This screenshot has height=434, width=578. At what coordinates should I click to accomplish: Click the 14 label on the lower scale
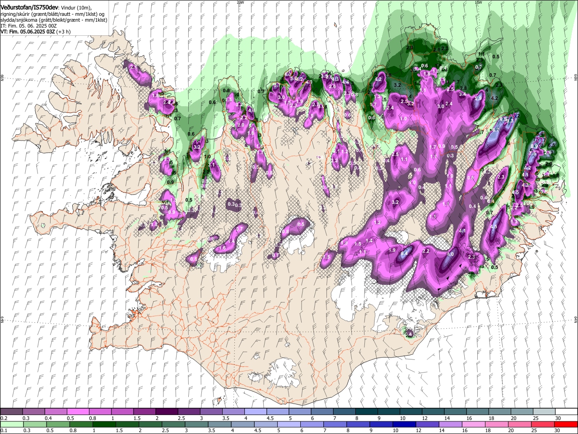click(441, 430)
